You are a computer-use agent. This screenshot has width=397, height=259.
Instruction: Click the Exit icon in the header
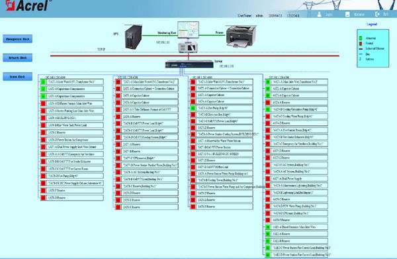(x=377, y=14)
